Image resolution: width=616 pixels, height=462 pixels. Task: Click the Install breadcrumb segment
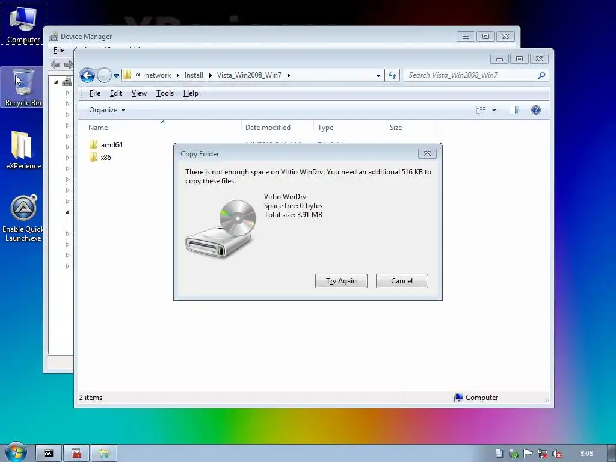(194, 75)
